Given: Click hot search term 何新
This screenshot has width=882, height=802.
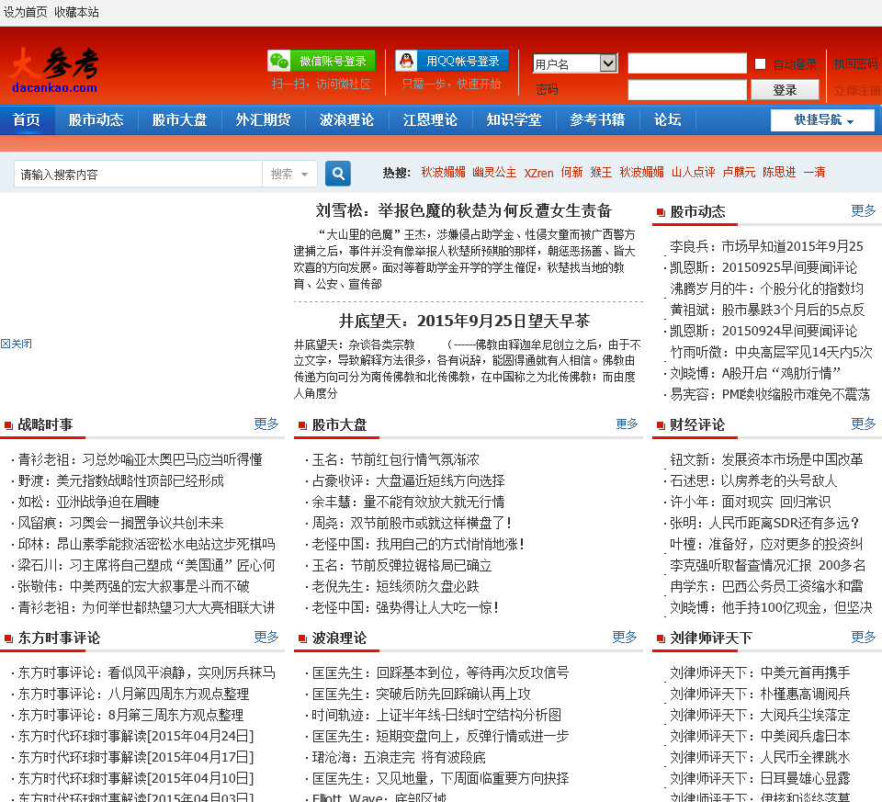Looking at the screenshot, I should pyautogui.click(x=571, y=172).
